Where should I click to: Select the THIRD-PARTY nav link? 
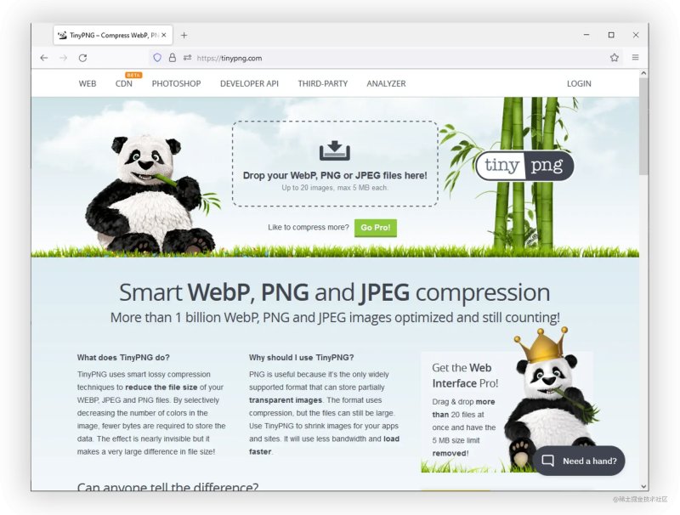pyautogui.click(x=323, y=83)
